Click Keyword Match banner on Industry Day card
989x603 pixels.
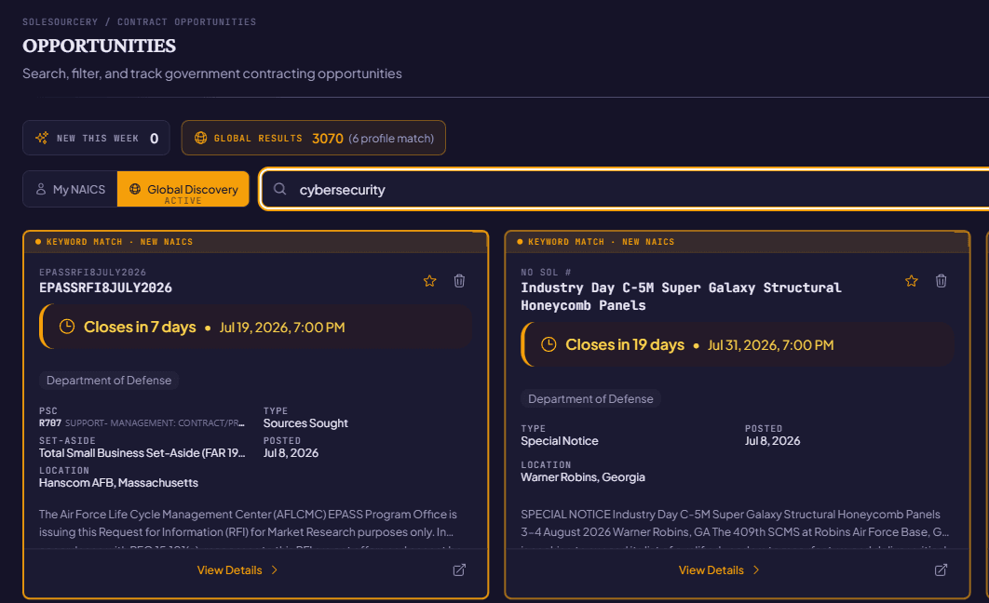click(738, 242)
